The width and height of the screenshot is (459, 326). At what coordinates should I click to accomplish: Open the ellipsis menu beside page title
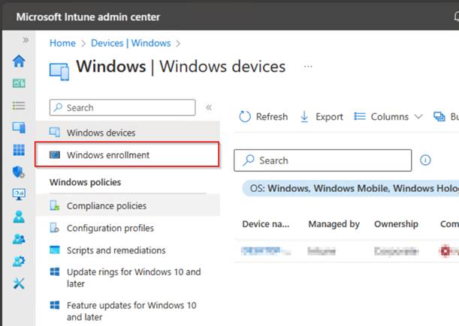[x=308, y=67]
